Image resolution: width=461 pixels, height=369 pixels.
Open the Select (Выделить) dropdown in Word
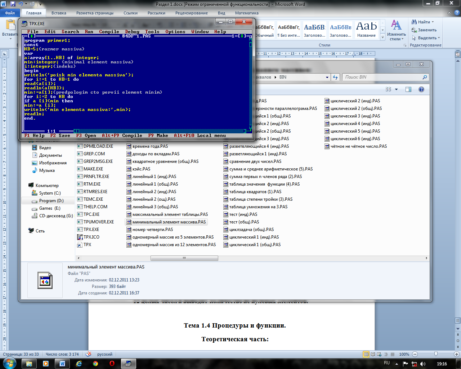tap(426, 38)
